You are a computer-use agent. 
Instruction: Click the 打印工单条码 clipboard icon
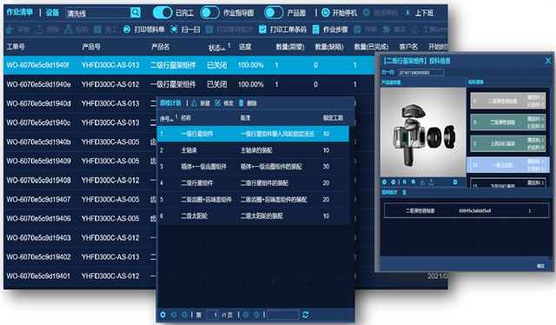pos(262,29)
